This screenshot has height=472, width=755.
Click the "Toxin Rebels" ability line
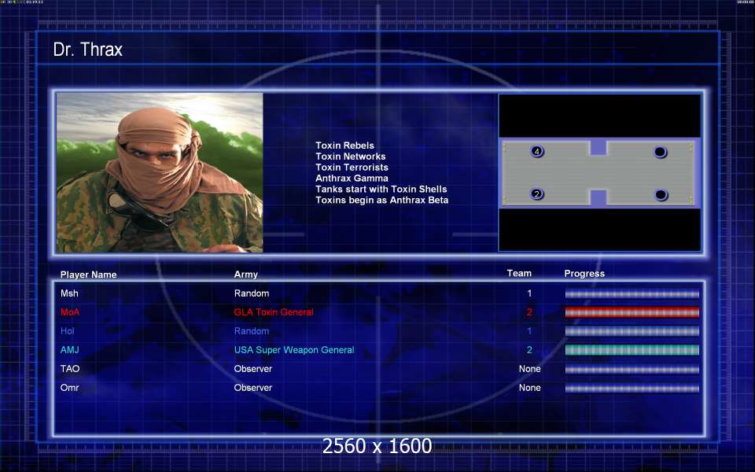click(344, 146)
